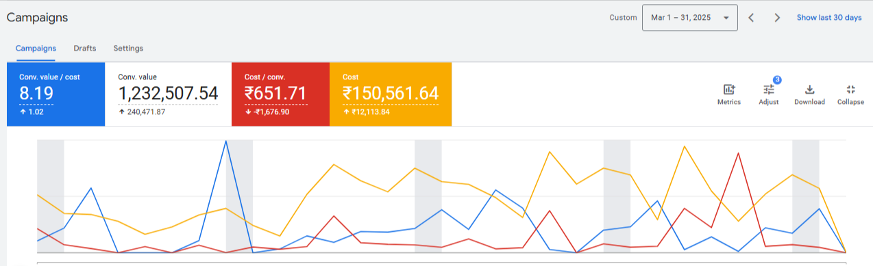Select the white Conv. value card

168,94
